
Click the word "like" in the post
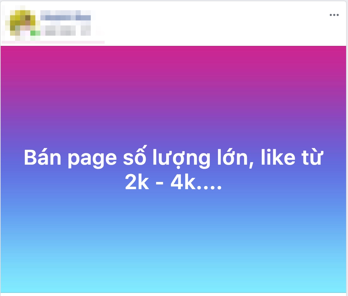[x=278, y=157]
